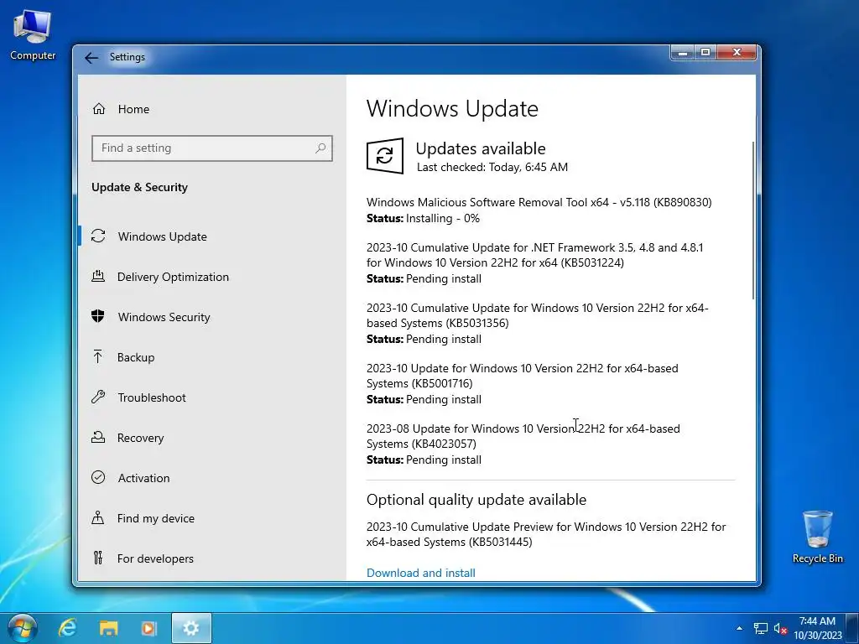The height and width of the screenshot is (644, 859).
Task: Click the Settings page vertical scrollbar
Action: [x=753, y=219]
